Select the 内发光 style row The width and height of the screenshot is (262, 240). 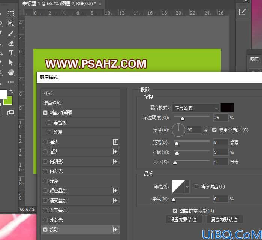(x=81, y=171)
